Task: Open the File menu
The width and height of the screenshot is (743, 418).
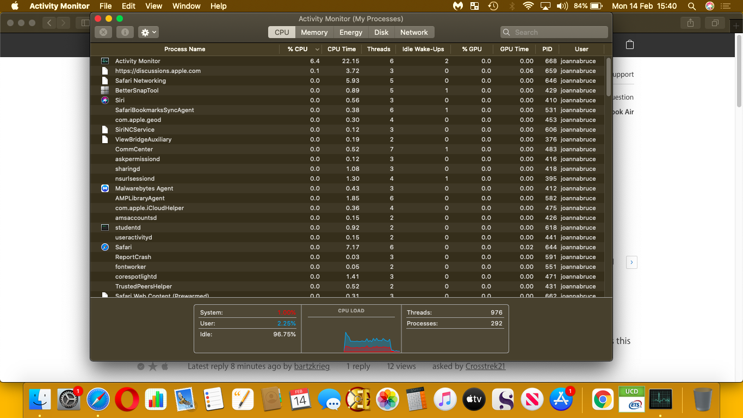Action: point(106,6)
